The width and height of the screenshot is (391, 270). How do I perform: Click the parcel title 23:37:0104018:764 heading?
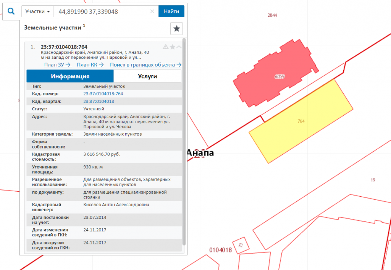click(64, 47)
